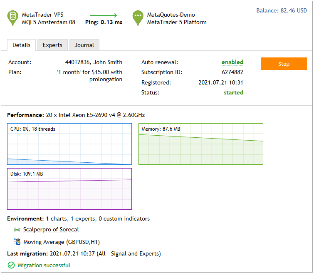Click the CPU usage graph

pos(69,144)
